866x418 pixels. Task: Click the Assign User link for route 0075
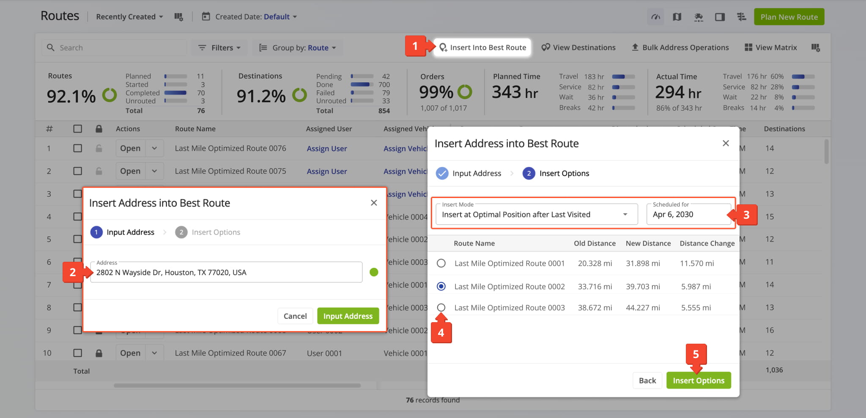[x=327, y=171]
